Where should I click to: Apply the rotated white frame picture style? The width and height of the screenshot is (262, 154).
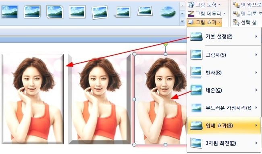point(100,12)
